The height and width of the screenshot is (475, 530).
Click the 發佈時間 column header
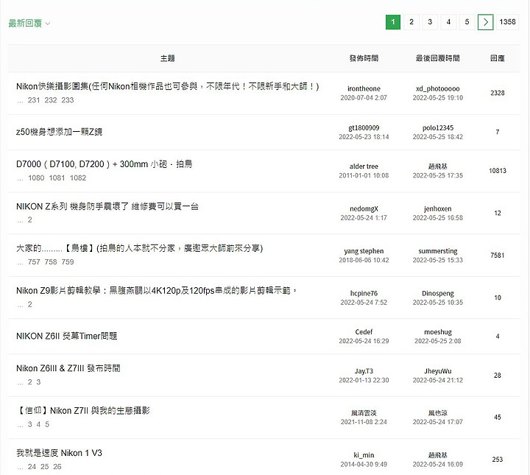coord(364,58)
